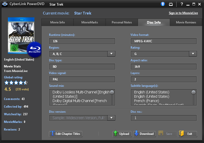Select the Personal Notes tab

click(122, 22)
